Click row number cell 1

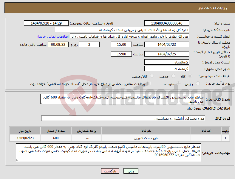tap(225, 138)
